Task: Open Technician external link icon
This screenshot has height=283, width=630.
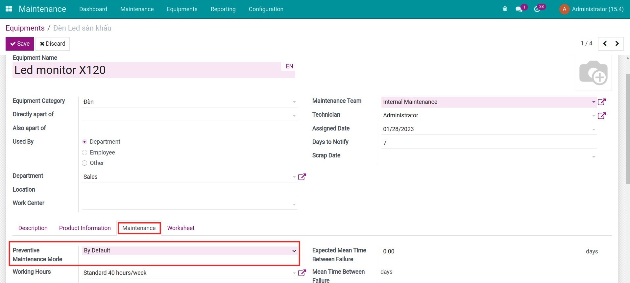Action: click(601, 115)
